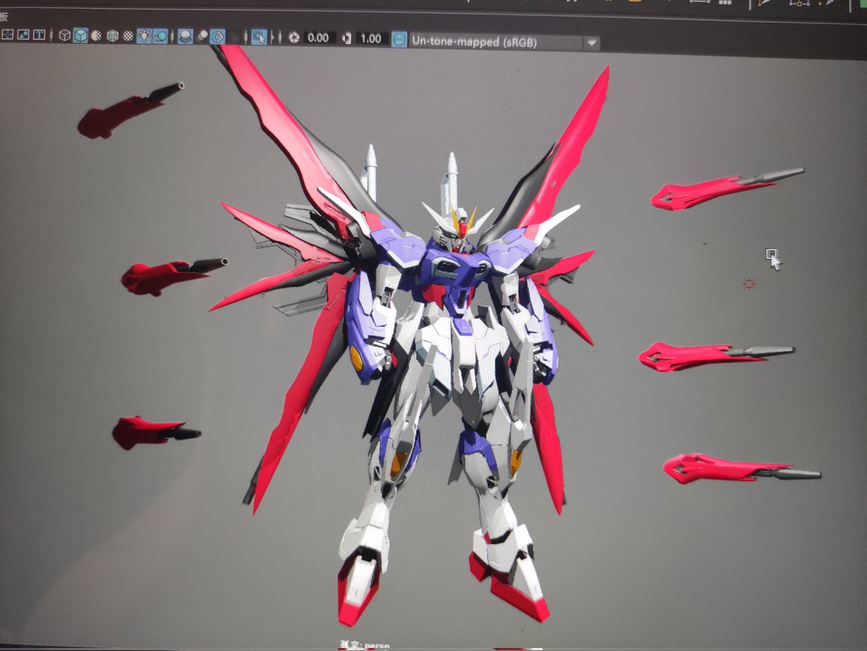This screenshot has height=651, width=867.
Task: Switch viewport to Wireframe display
Action: [64, 35]
